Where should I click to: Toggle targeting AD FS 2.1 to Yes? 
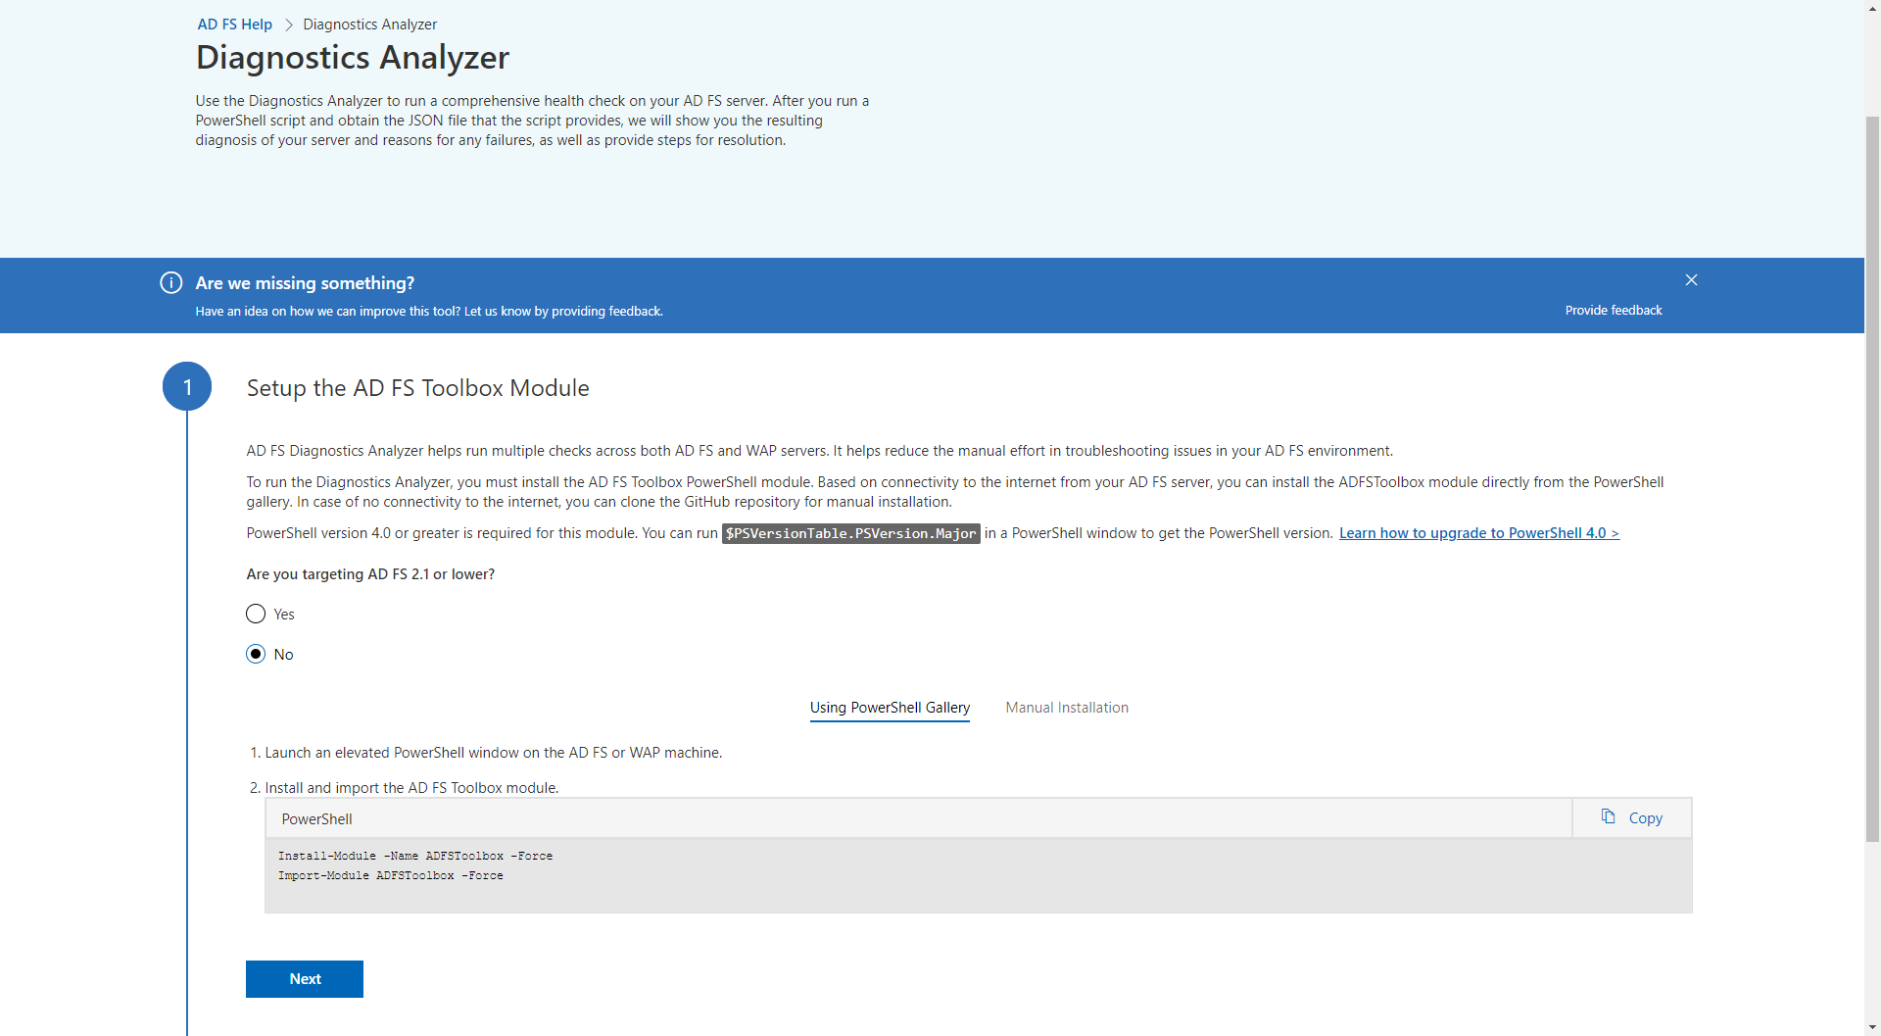(255, 614)
